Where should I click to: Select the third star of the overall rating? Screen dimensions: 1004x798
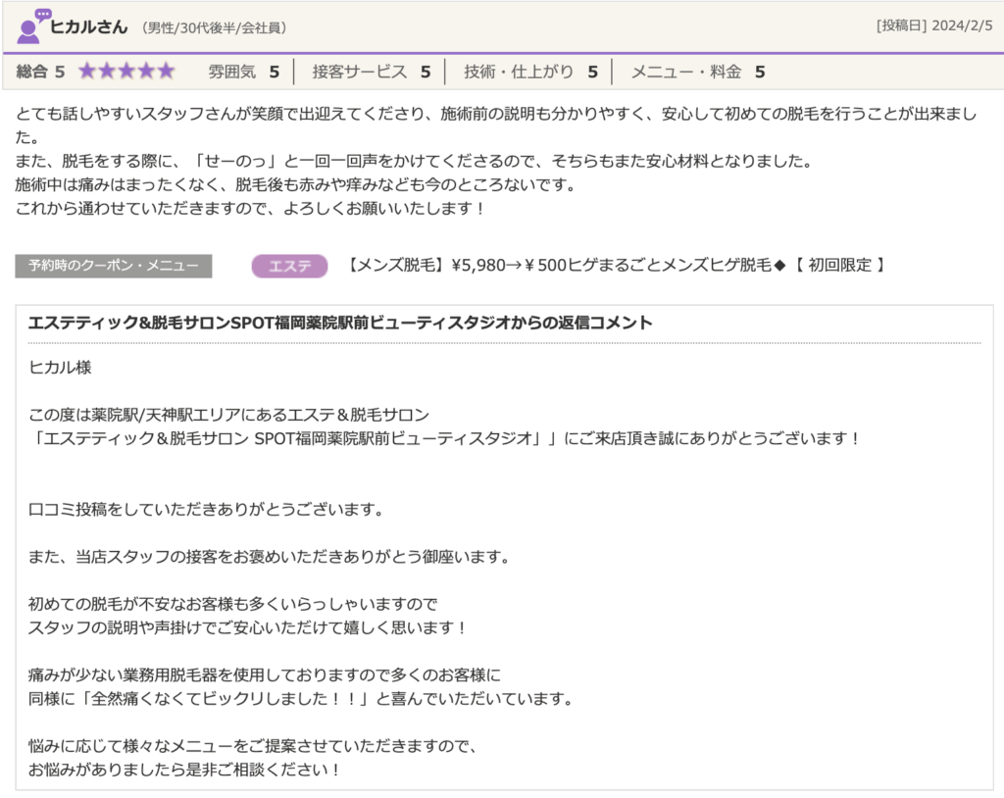[x=125, y=71]
